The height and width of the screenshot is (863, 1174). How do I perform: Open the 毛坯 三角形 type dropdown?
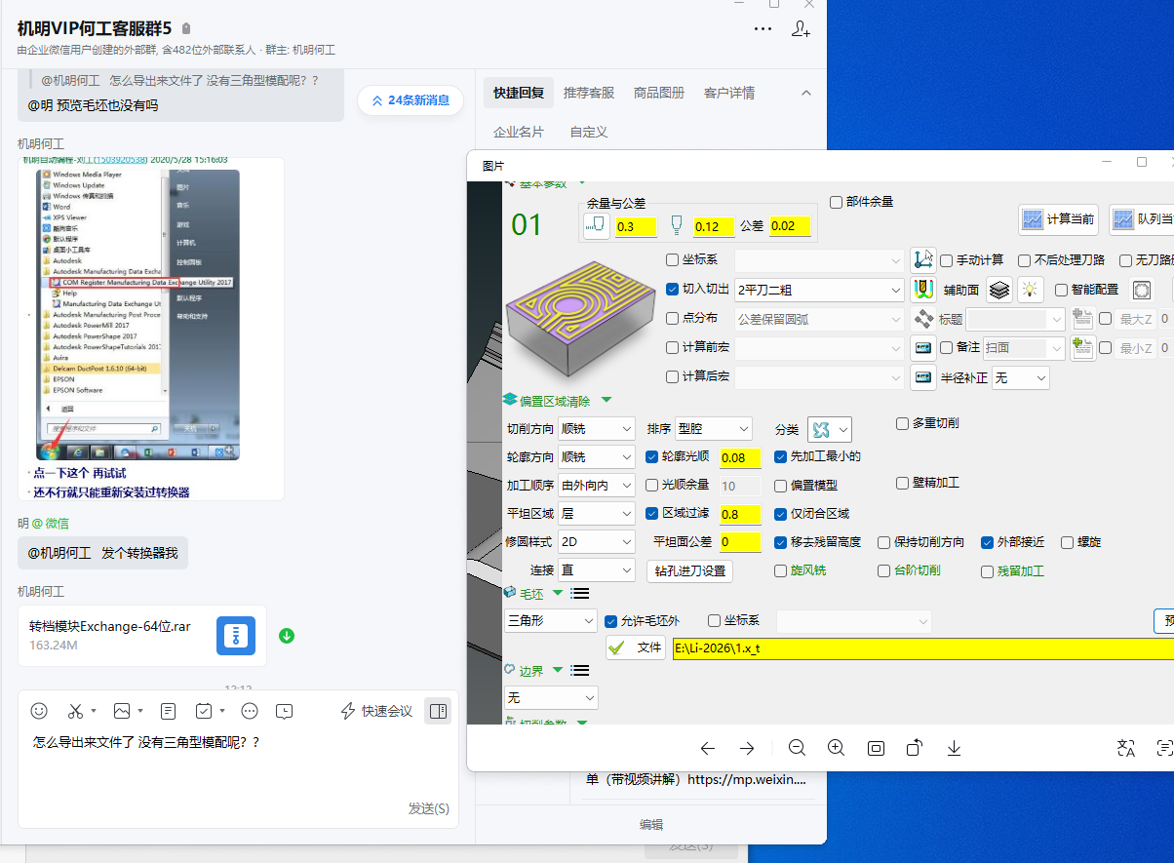pyautogui.click(x=551, y=620)
